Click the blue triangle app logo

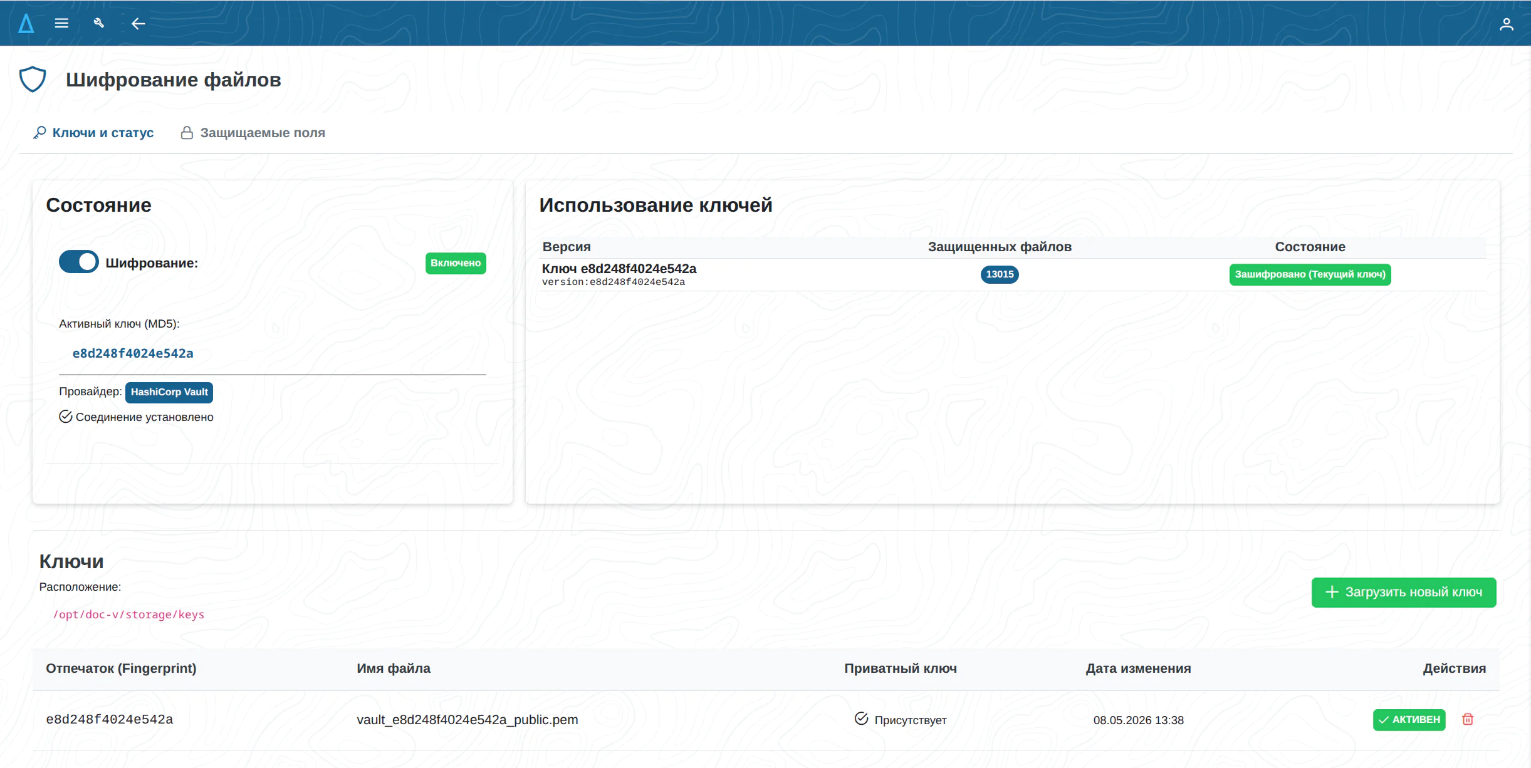click(x=26, y=23)
